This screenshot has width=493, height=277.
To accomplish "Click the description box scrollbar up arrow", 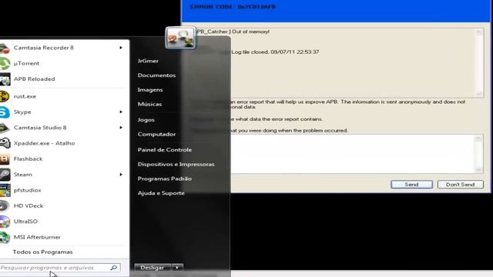I will [478, 138].
